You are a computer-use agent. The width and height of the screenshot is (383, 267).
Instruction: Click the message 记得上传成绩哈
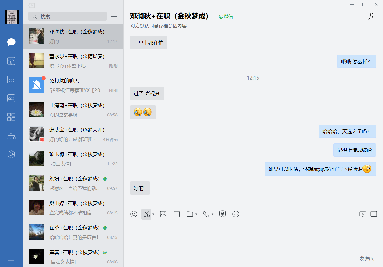point(355,150)
